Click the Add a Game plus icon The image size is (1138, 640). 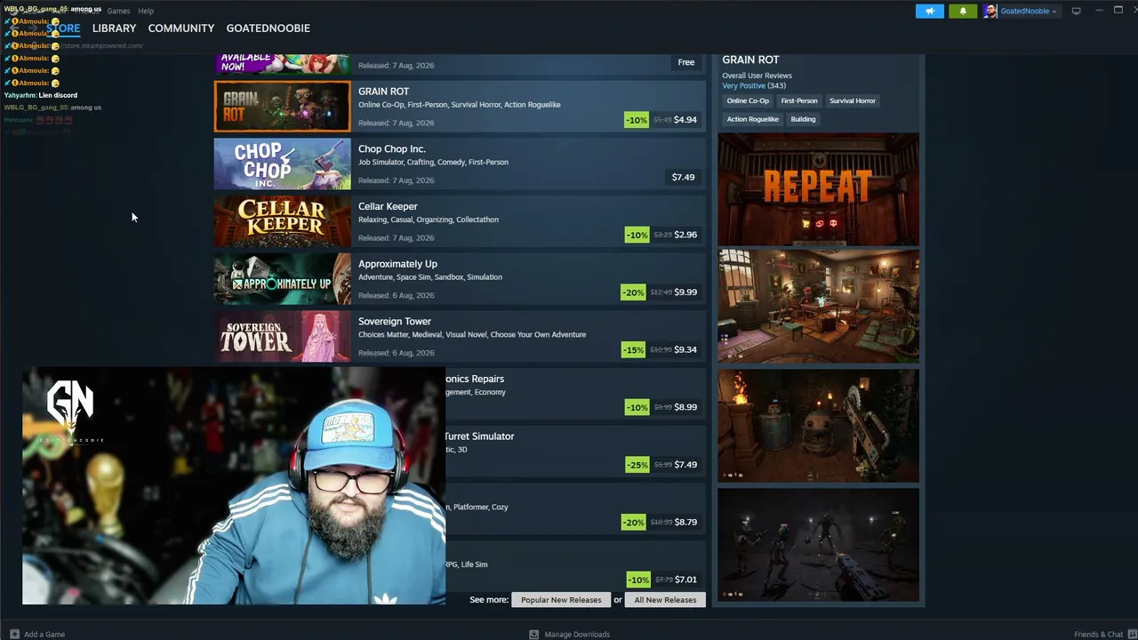pyautogui.click(x=14, y=634)
